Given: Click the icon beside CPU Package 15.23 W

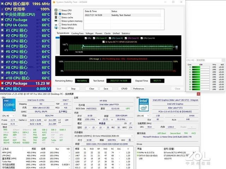Looking at the screenshot, I should [2, 83].
